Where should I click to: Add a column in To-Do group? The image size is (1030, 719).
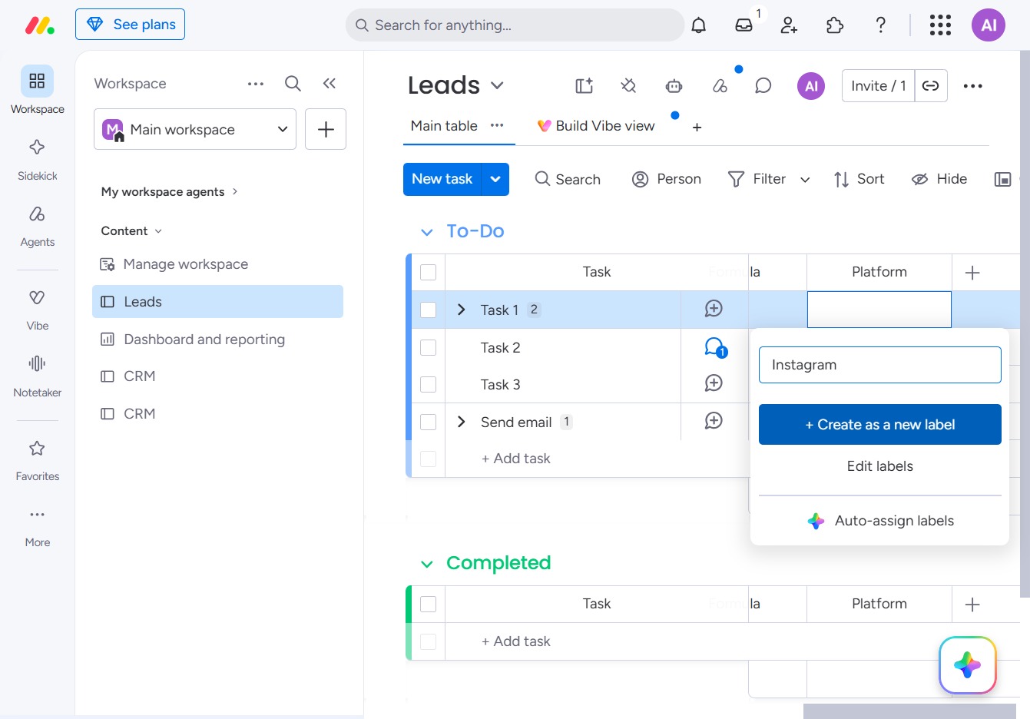coord(972,273)
